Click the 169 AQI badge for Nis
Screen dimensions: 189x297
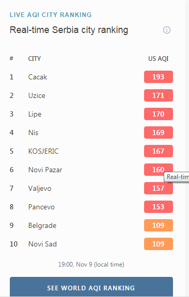159,133
